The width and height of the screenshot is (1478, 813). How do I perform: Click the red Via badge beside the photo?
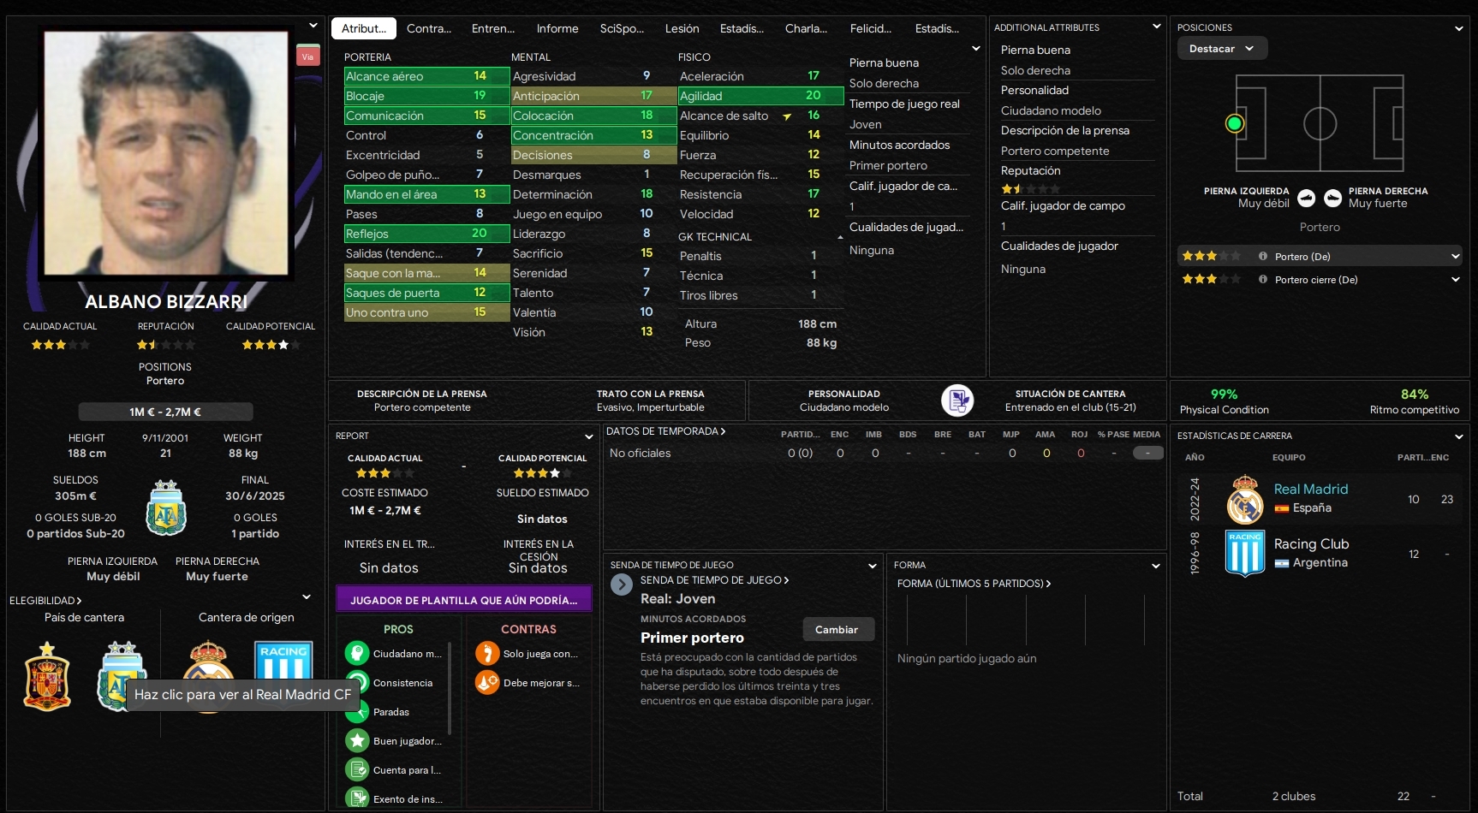pyautogui.click(x=307, y=56)
